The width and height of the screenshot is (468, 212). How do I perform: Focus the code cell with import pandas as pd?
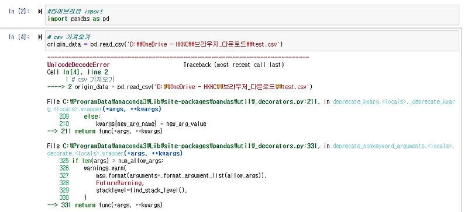[252, 15]
